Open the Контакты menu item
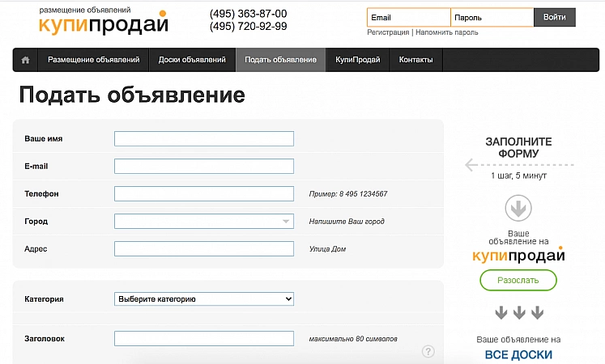The image size is (605, 364). tap(415, 60)
